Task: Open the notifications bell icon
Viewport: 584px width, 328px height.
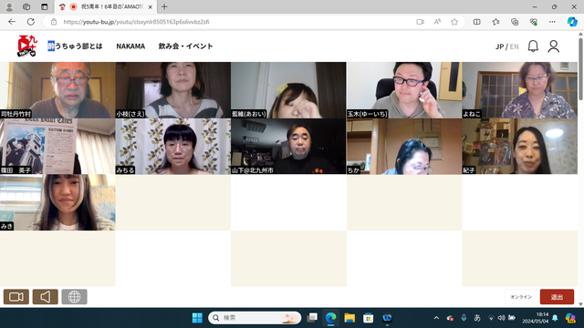Action: (x=533, y=46)
